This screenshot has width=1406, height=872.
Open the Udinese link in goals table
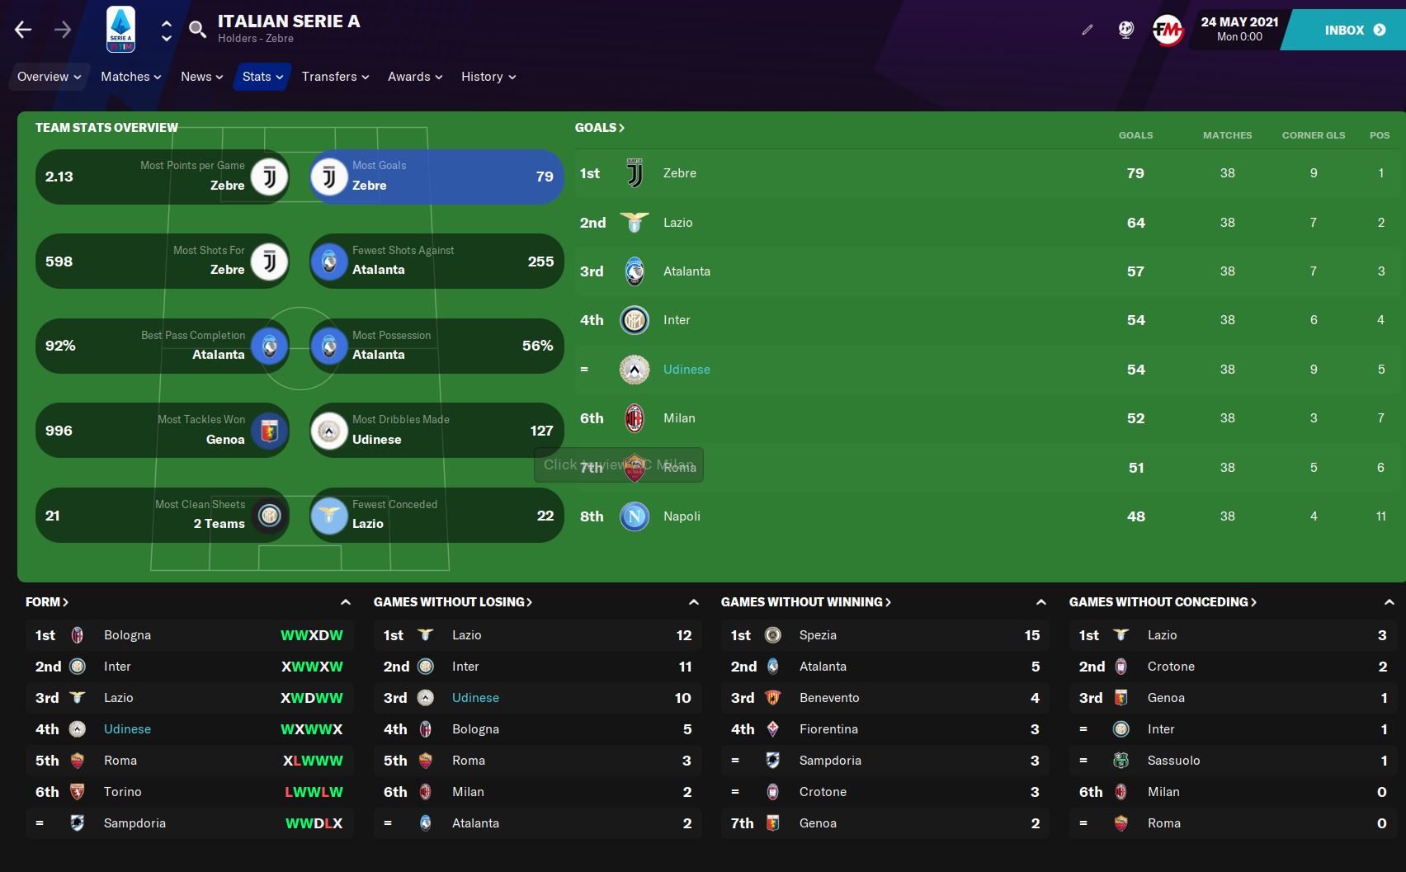(686, 370)
